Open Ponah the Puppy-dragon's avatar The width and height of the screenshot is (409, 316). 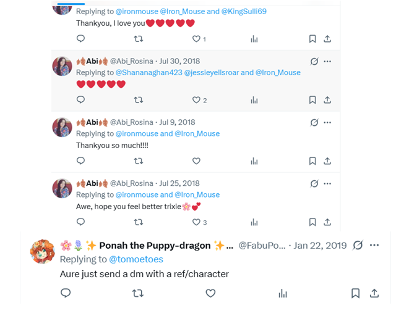[43, 252]
